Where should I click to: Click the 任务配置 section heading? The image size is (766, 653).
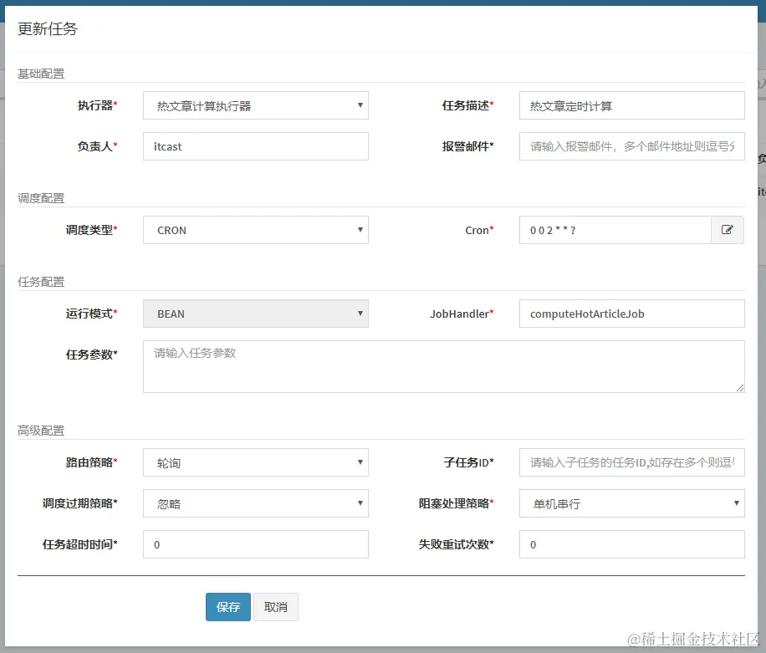point(41,282)
